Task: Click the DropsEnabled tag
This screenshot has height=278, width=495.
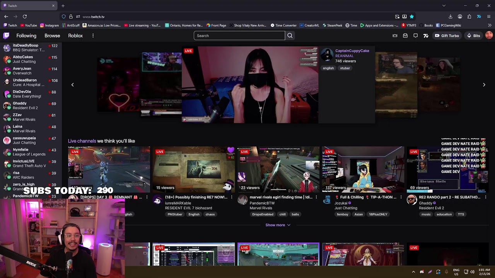Action: click(263, 214)
